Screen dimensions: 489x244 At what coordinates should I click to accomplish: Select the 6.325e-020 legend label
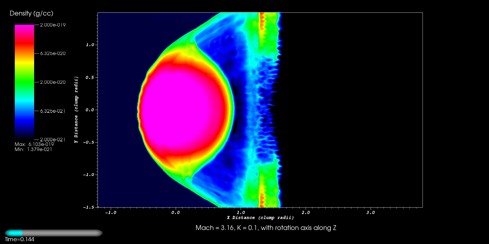click(x=53, y=53)
